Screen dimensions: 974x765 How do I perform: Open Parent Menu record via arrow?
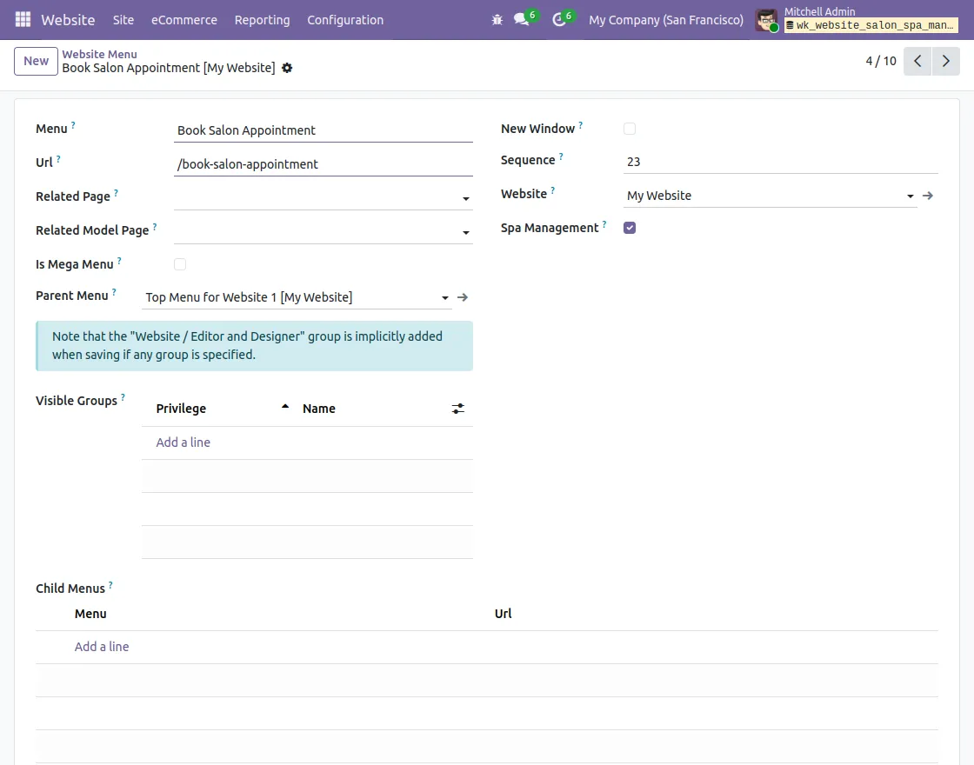pyautogui.click(x=462, y=297)
